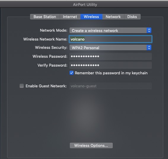Enable the Guest Network checkbox
The height and width of the screenshot is (159, 168).
(22, 86)
